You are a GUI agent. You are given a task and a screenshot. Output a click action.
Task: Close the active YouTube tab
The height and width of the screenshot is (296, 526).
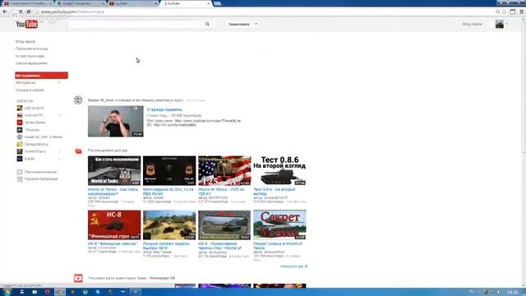[x=208, y=3]
